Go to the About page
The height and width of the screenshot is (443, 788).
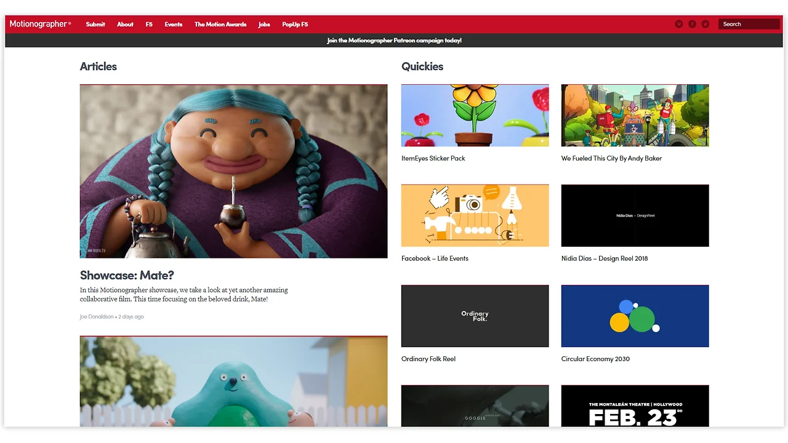[125, 25]
